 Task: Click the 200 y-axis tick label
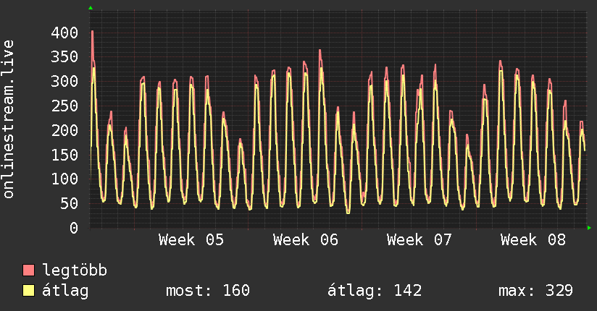point(64,130)
